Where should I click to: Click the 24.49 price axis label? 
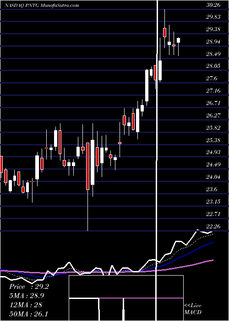click(213, 164)
